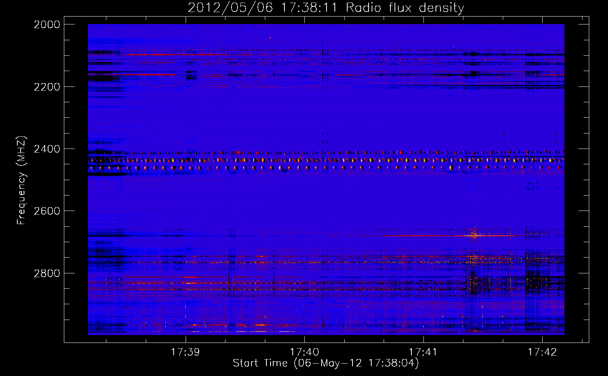
Task: Click the 'Start Time (06-May-12 17:38:04)' axis title
Action: [x=326, y=363]
